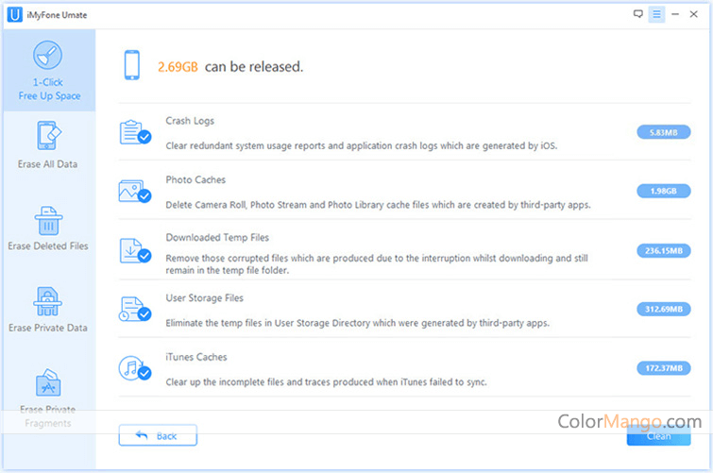Open the Erase Deleted Files section
The height and width of the screenshot is (473, 713).
click(x=48, y=228)
